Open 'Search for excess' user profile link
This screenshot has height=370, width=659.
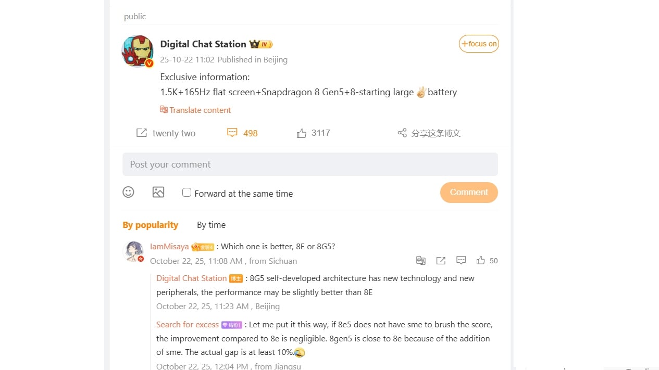(x=188, y=324)
